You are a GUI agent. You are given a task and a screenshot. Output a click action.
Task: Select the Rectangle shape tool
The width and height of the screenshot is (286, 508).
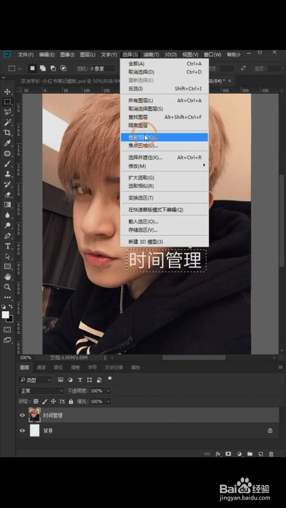tap(8, 267)
